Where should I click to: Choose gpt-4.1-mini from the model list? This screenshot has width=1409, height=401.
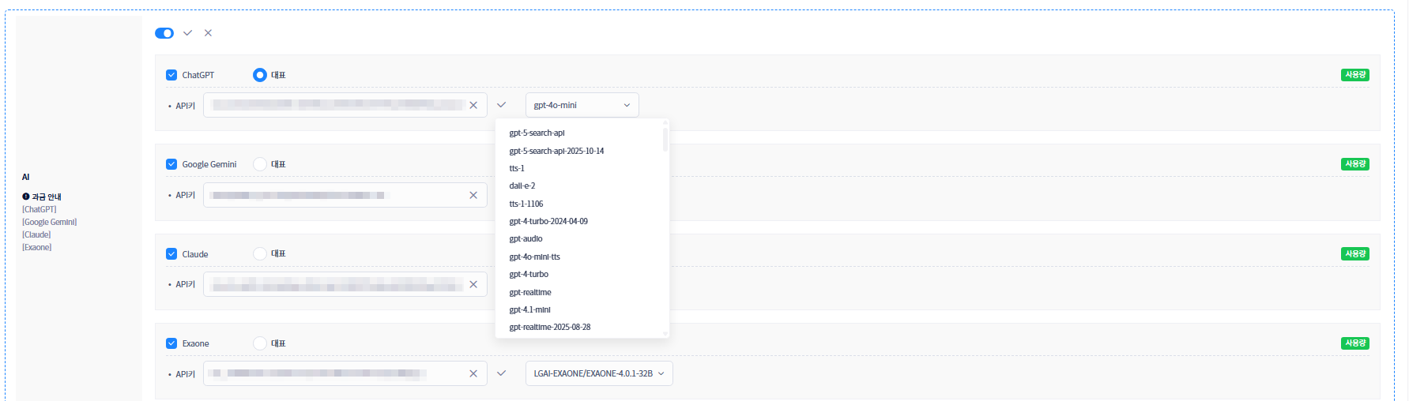click(529, 309)
